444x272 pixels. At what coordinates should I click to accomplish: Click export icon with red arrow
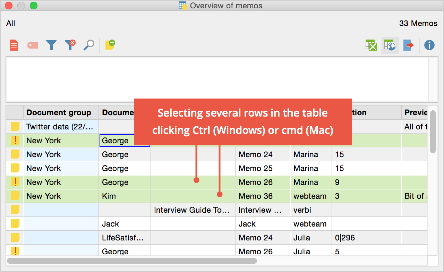pyautogui.click(x=409, y=45)
